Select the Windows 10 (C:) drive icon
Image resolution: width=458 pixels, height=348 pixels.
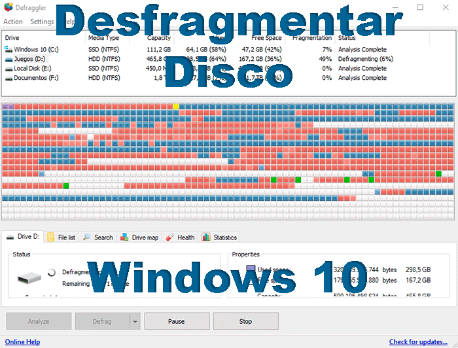pyautogui.click(x=9, y=49)
